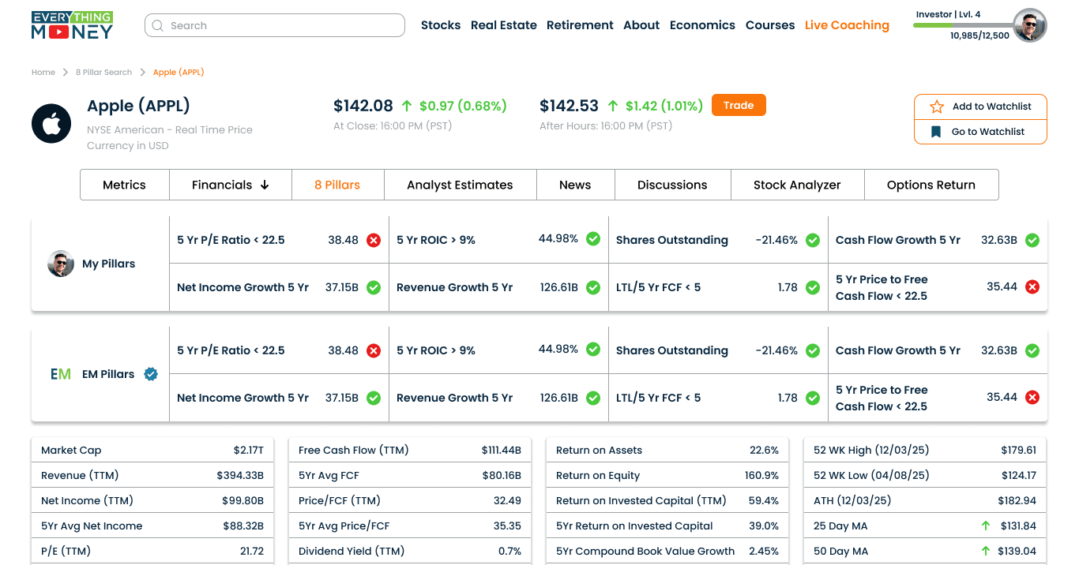This screenshot has width=1079, height=565.
Task: Expand the Financials dropdown tab
Action: point(230,185)
